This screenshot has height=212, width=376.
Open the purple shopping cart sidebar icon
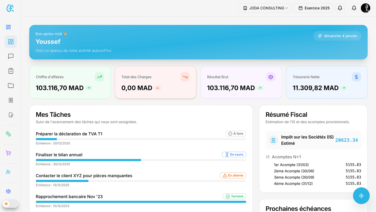[8, 153]
